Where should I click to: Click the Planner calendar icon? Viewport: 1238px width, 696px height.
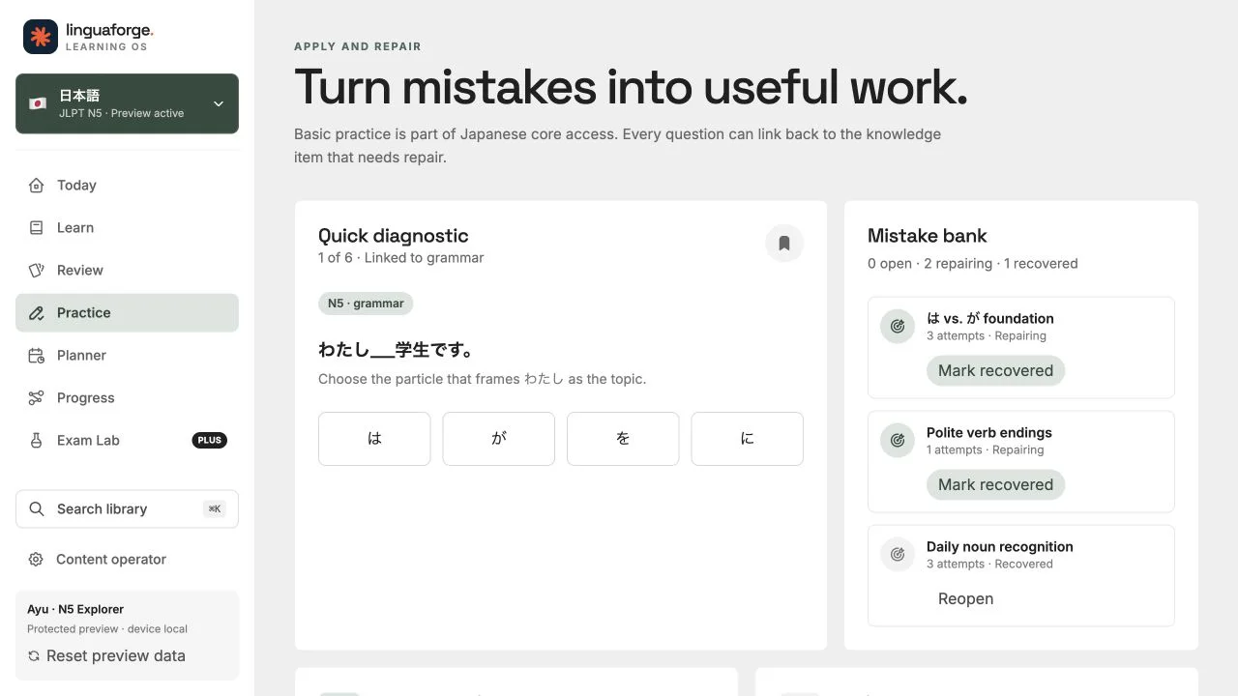37,356
